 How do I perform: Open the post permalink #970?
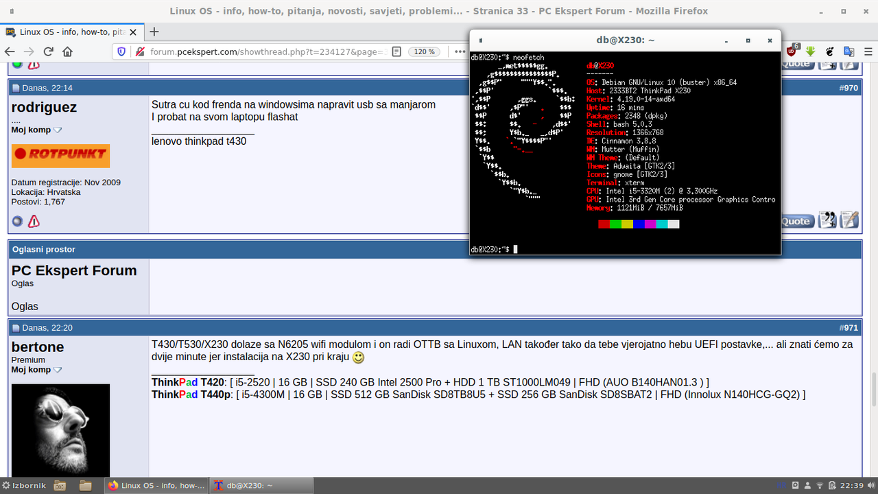coord(849,88)
